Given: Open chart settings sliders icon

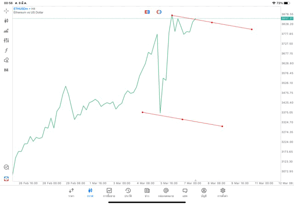Looking at the screenshot, I should point(6,40).
